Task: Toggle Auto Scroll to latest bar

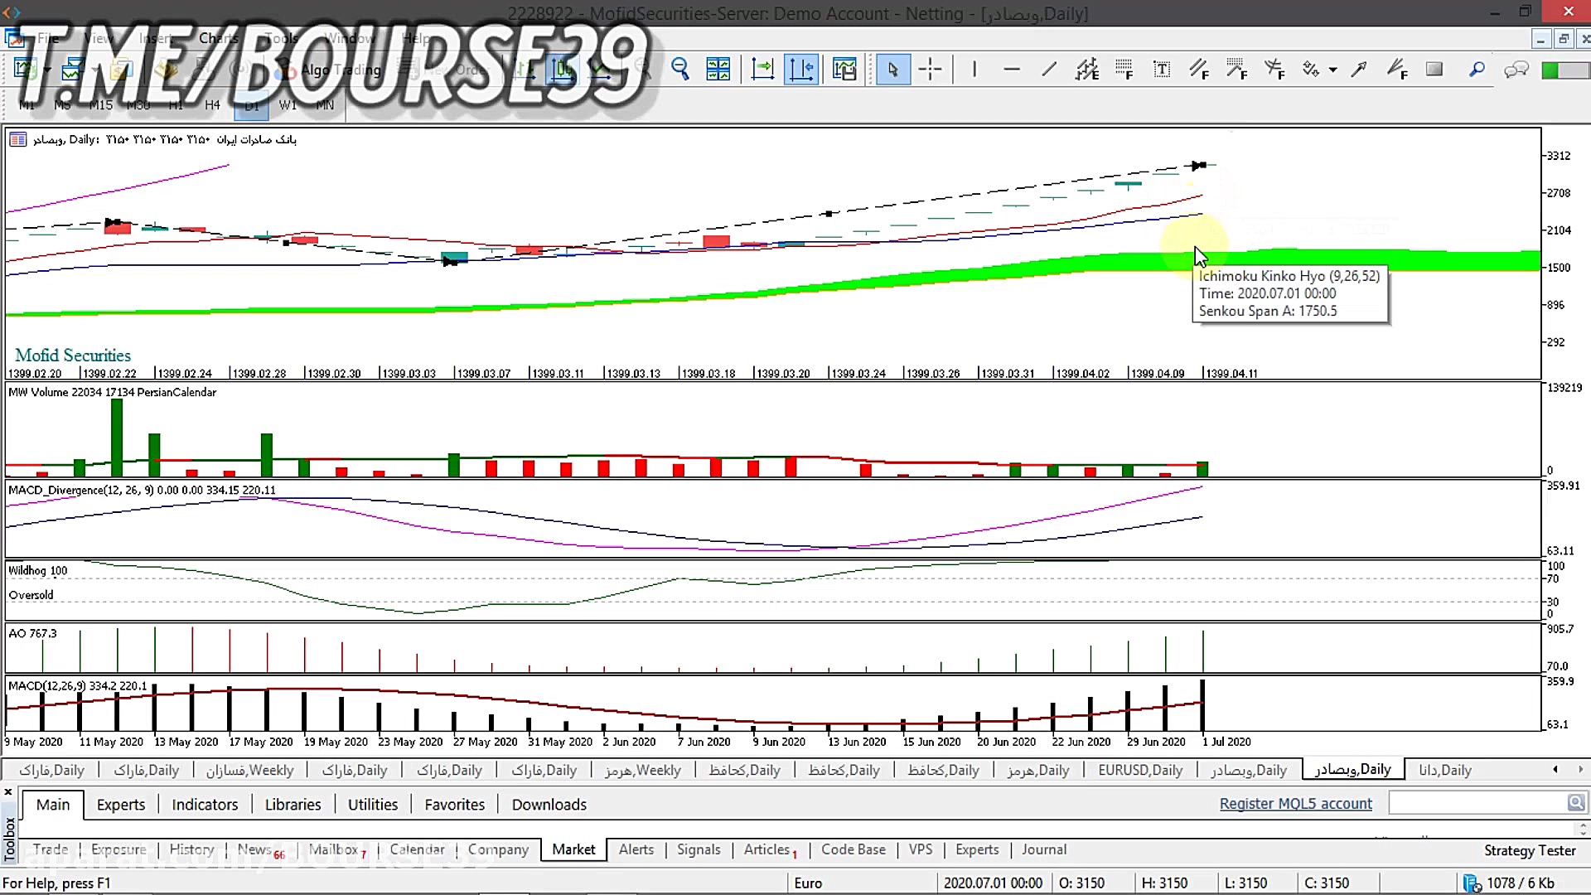Action: pyautogui.click(x=762, y=70)
